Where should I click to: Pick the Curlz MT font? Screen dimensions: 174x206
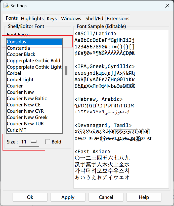[17, 130]
